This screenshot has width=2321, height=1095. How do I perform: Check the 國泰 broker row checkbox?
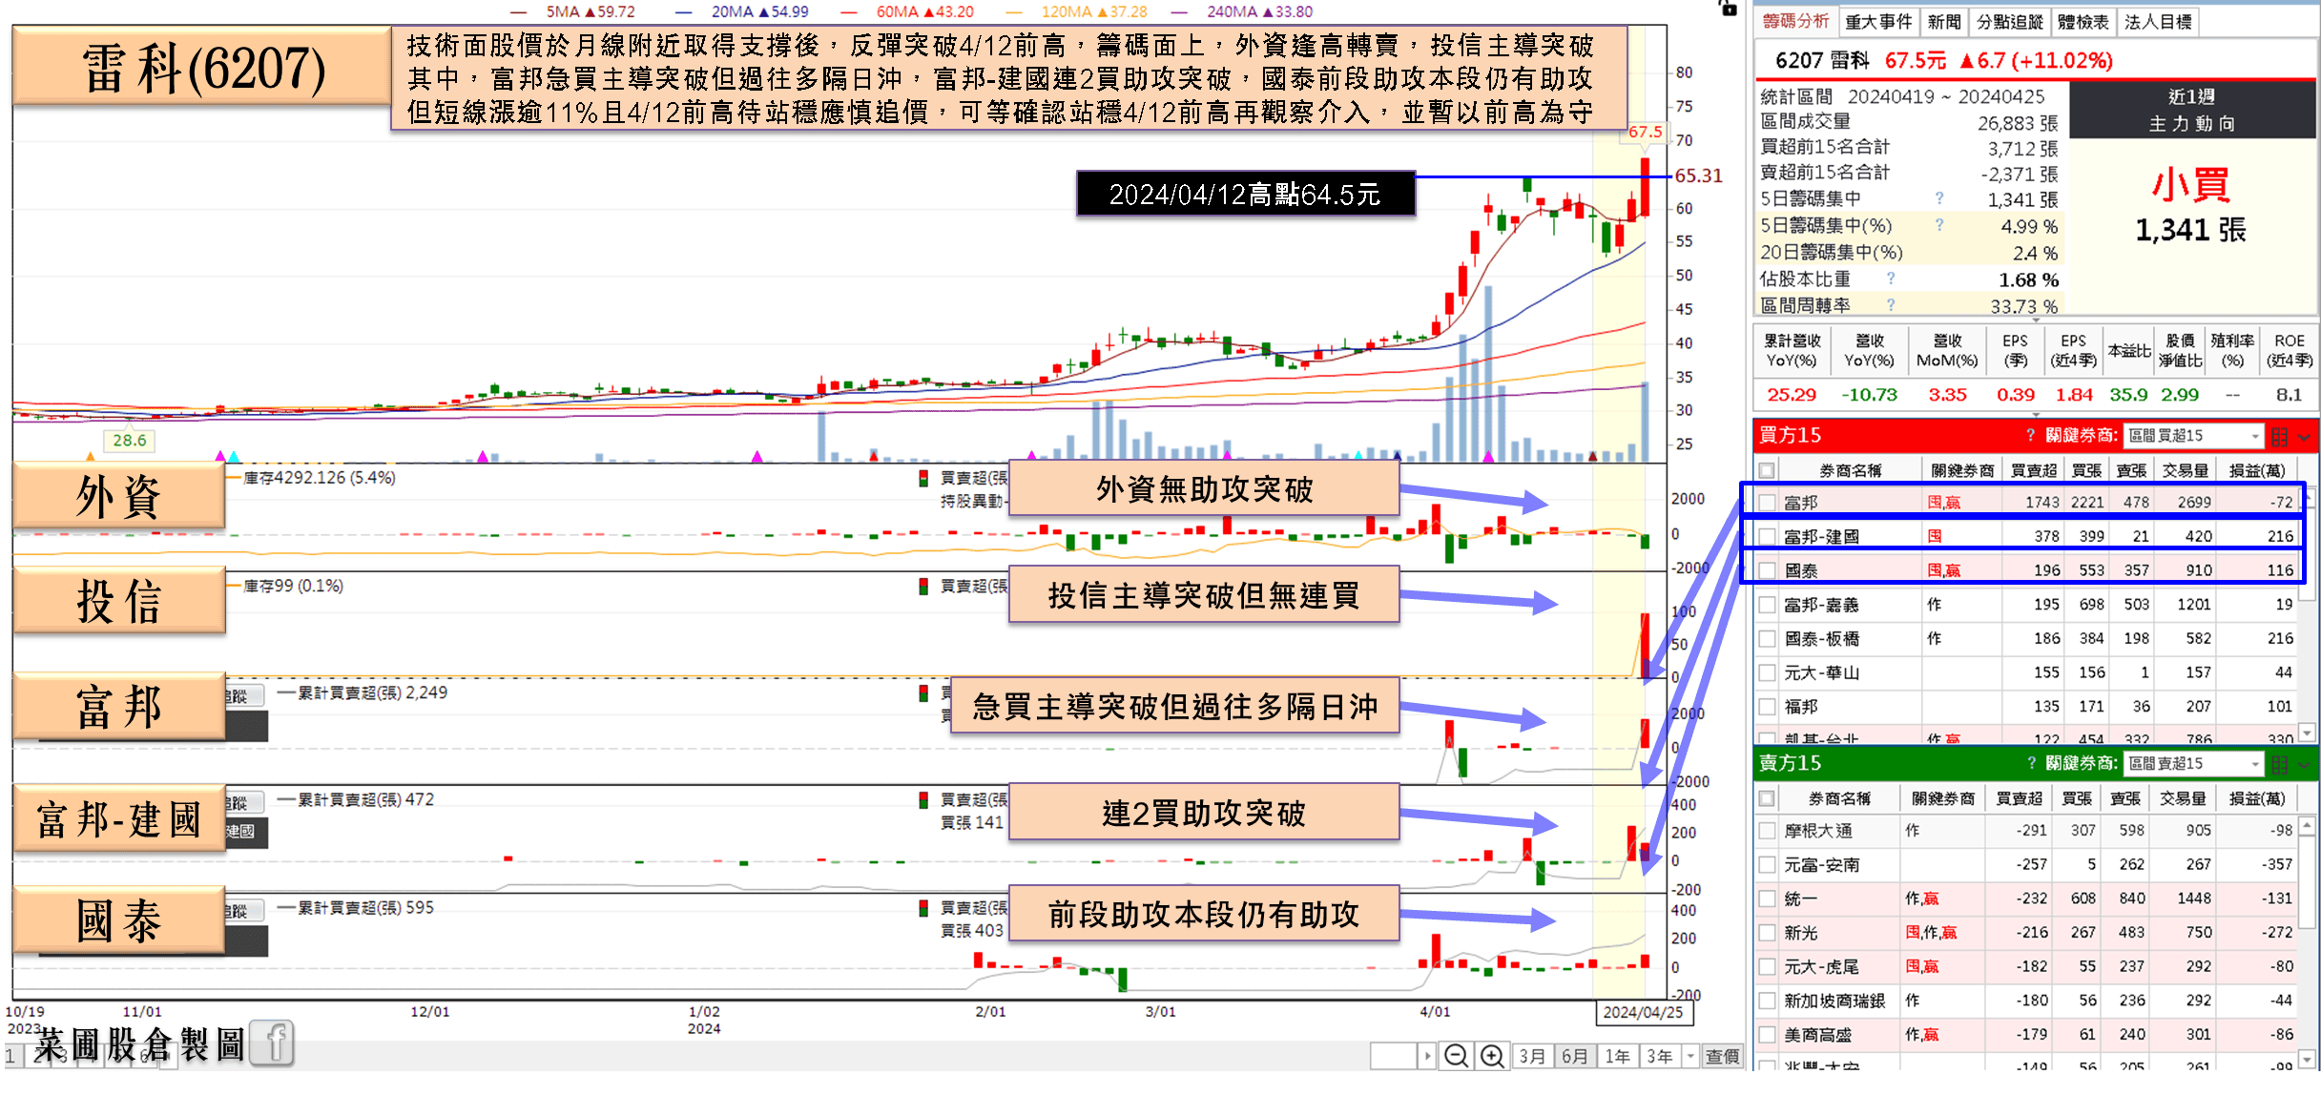[1767, 570]
